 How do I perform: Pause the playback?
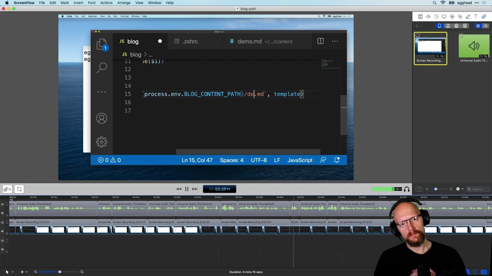pos(187,189)
